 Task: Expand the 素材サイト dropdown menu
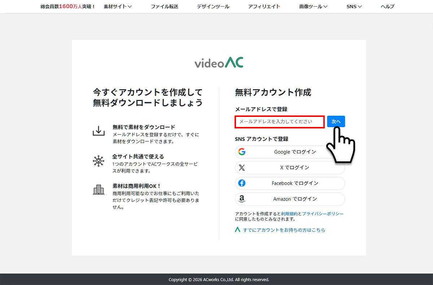coord(118,6)
